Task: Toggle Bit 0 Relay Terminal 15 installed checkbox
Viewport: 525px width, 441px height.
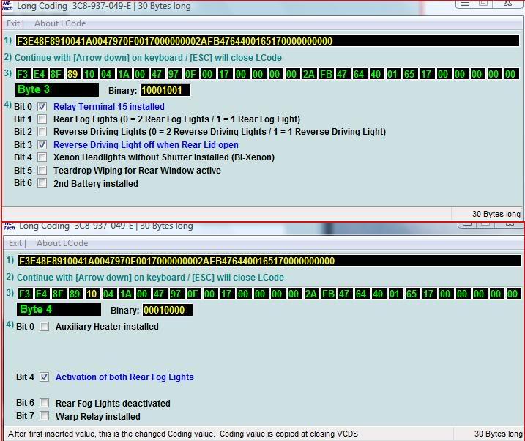Action: click(x=42, y=107)
